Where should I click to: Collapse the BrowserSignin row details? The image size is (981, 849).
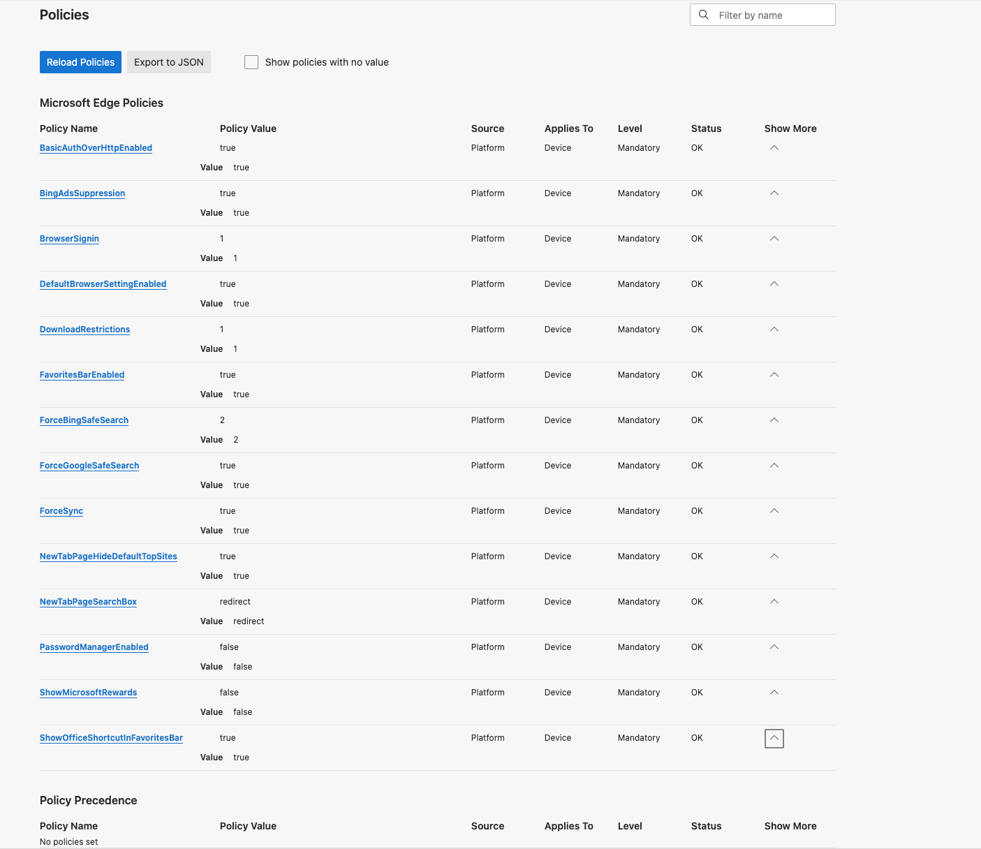pyautogui.click(x=774, y=239)
